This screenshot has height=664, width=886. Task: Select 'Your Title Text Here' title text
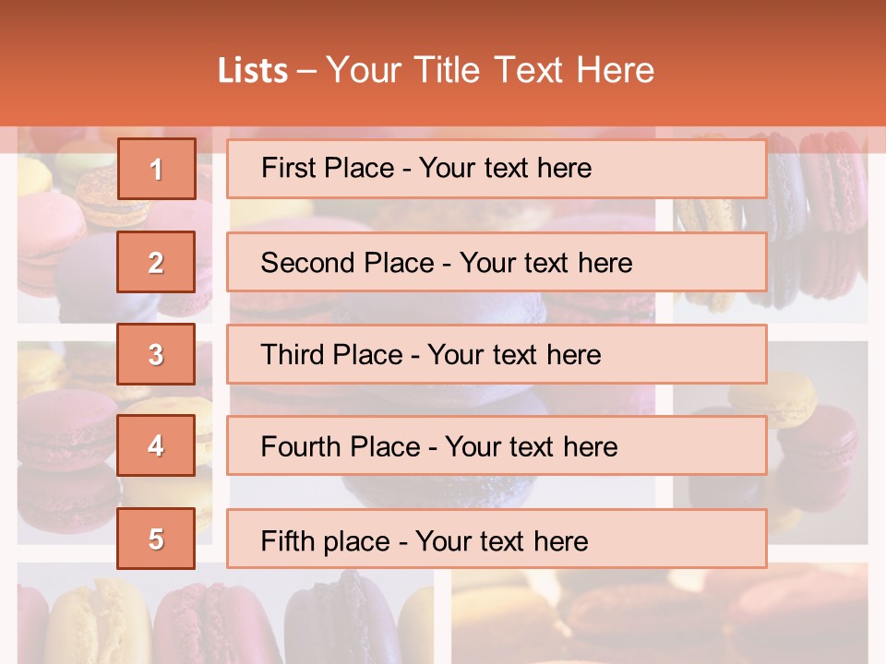pyautogui.click(x=490, y=71)
